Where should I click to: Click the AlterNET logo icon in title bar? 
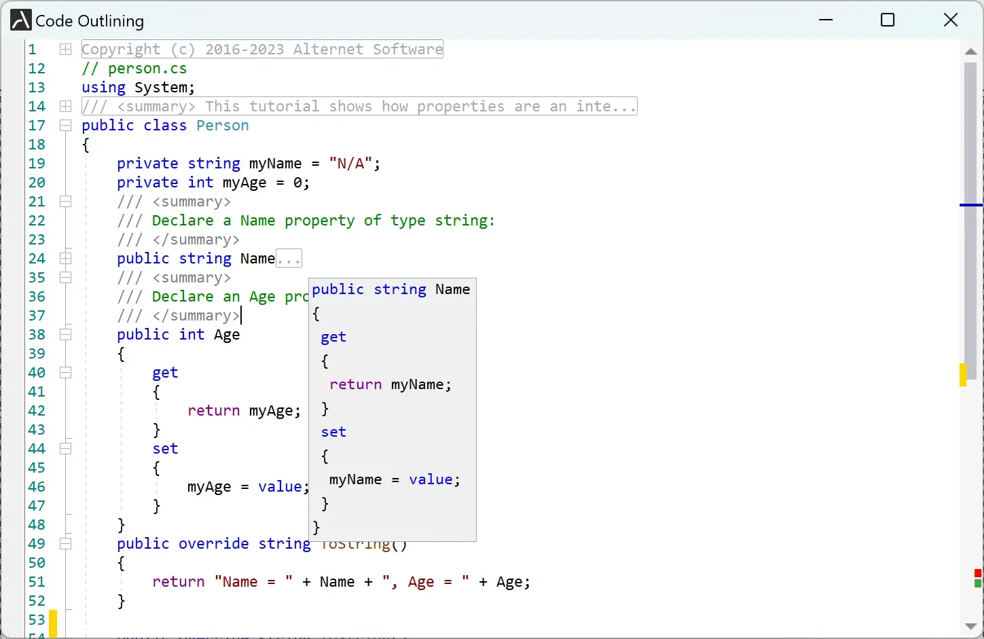[x=19, y=20]
